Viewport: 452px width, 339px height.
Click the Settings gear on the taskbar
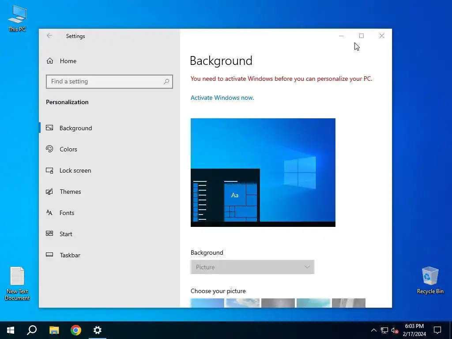[98, 330]
